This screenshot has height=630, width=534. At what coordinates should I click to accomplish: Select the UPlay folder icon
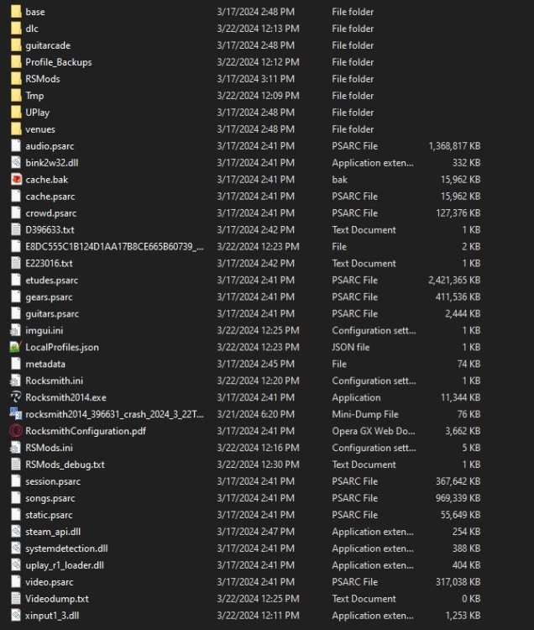pos(16,112)
